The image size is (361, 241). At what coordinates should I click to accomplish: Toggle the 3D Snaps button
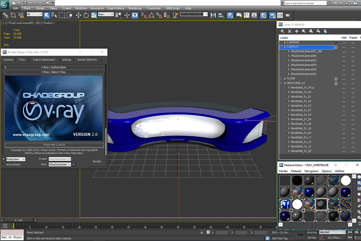point(144,15)
